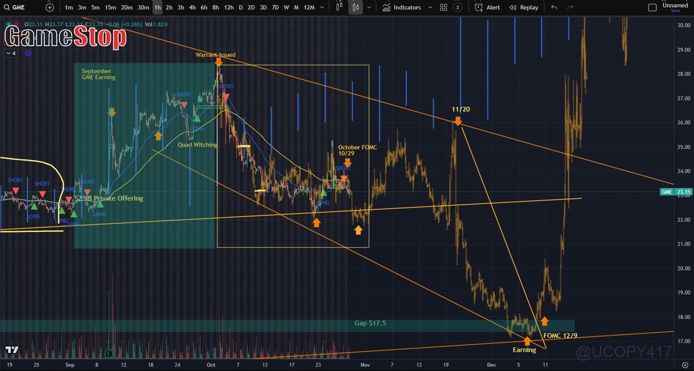The image size is (694, 371).
Task: Click the earnings E marker on time axis
Action: (109, 353)
